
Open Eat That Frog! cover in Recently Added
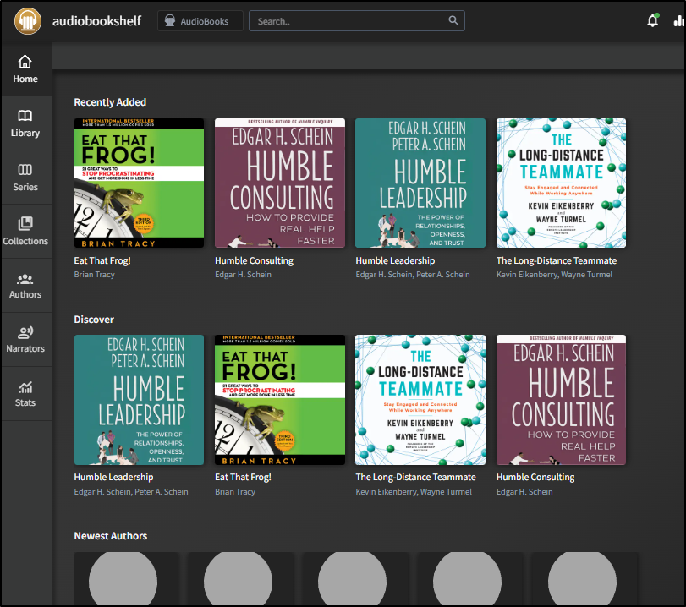139,183
